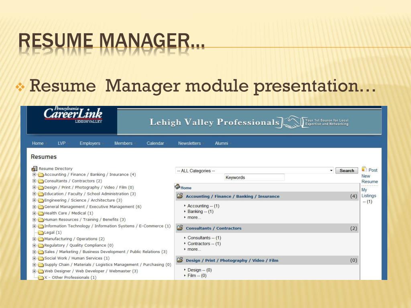
Task: Click the Post New Resume link
Action: click(x=370, y=176)
